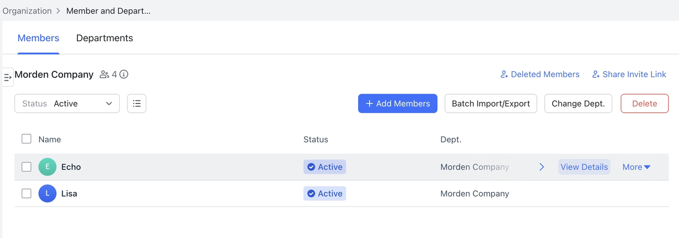Open the list view settings icon button
Screen dimensions: 679x238
coord(136,104)
